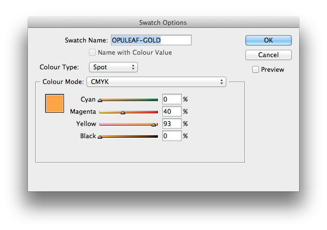The width and height of the screenshot is (327, 230).
Task: Click the OK button
Action: click(x=268, y=40)
